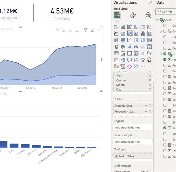The image size is (176, 172).
Task: Click the Legend field well
Action: tap(133, 127)
